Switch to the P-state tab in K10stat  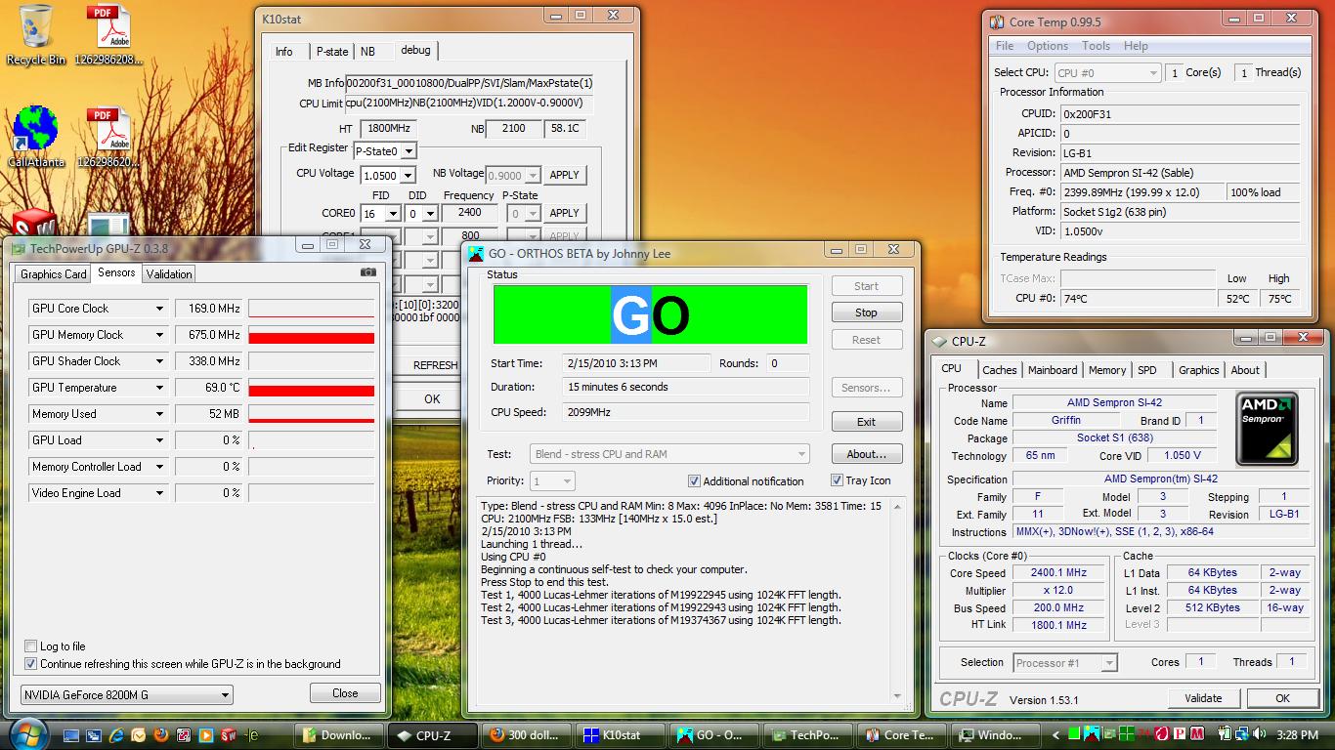point(331,52)
